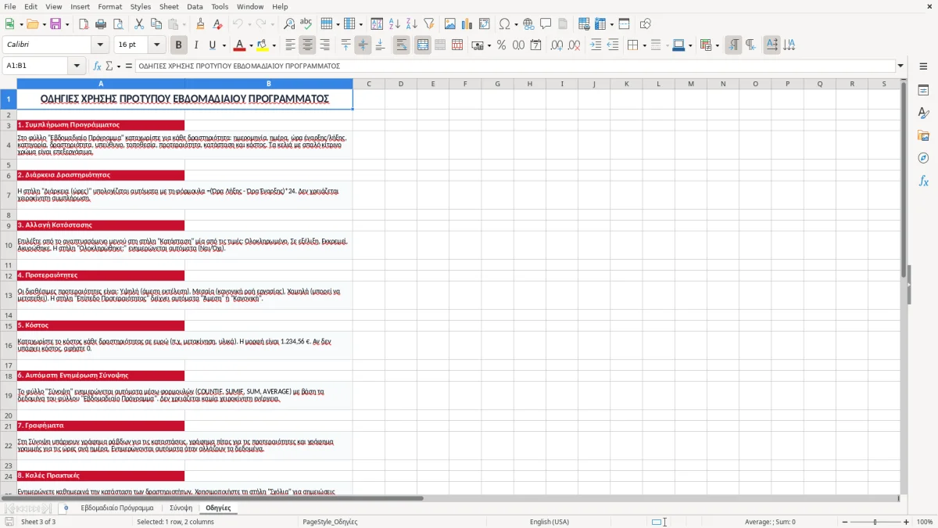Click the Sort Ascending icon
This screenshot has height=528, width=938.
[x=394, y=24]
